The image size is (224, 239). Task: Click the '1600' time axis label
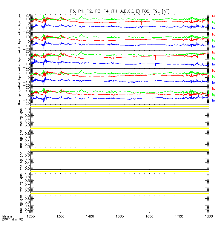click(x=149, y=216)
